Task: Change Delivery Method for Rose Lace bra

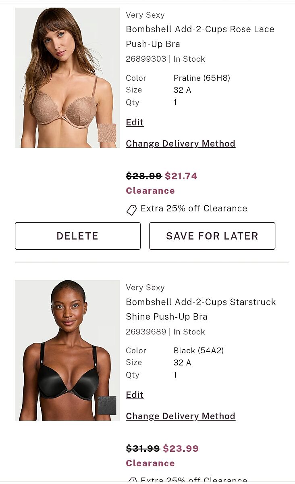Action: pos(181,144)
